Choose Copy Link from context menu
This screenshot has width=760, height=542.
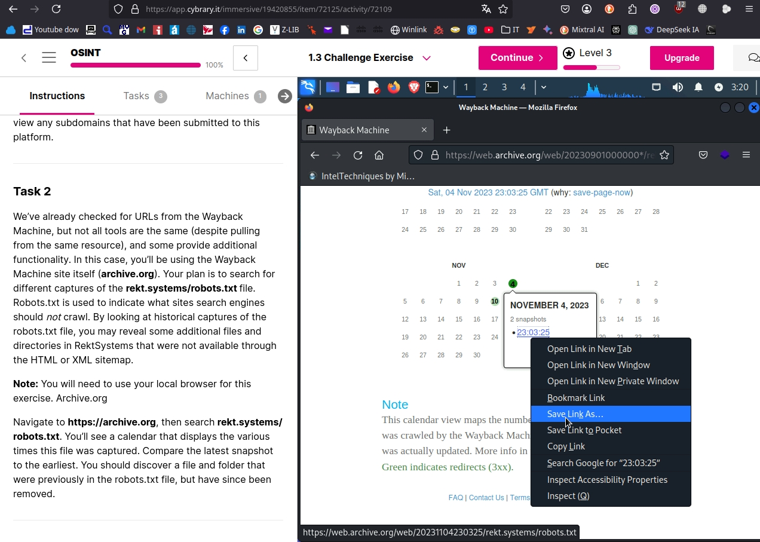pos(611,446)
